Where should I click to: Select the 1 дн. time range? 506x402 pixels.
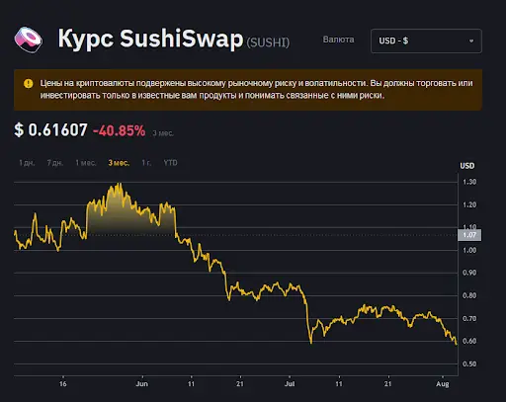[27, 163]
